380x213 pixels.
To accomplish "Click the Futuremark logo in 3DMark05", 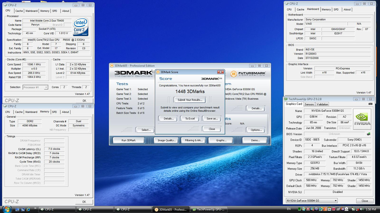I will (x=248, y=74).
